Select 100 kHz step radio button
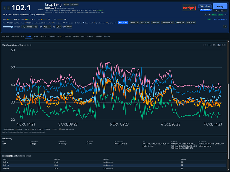This screenshot has height=172, width=230. click(x=26, y=23)
